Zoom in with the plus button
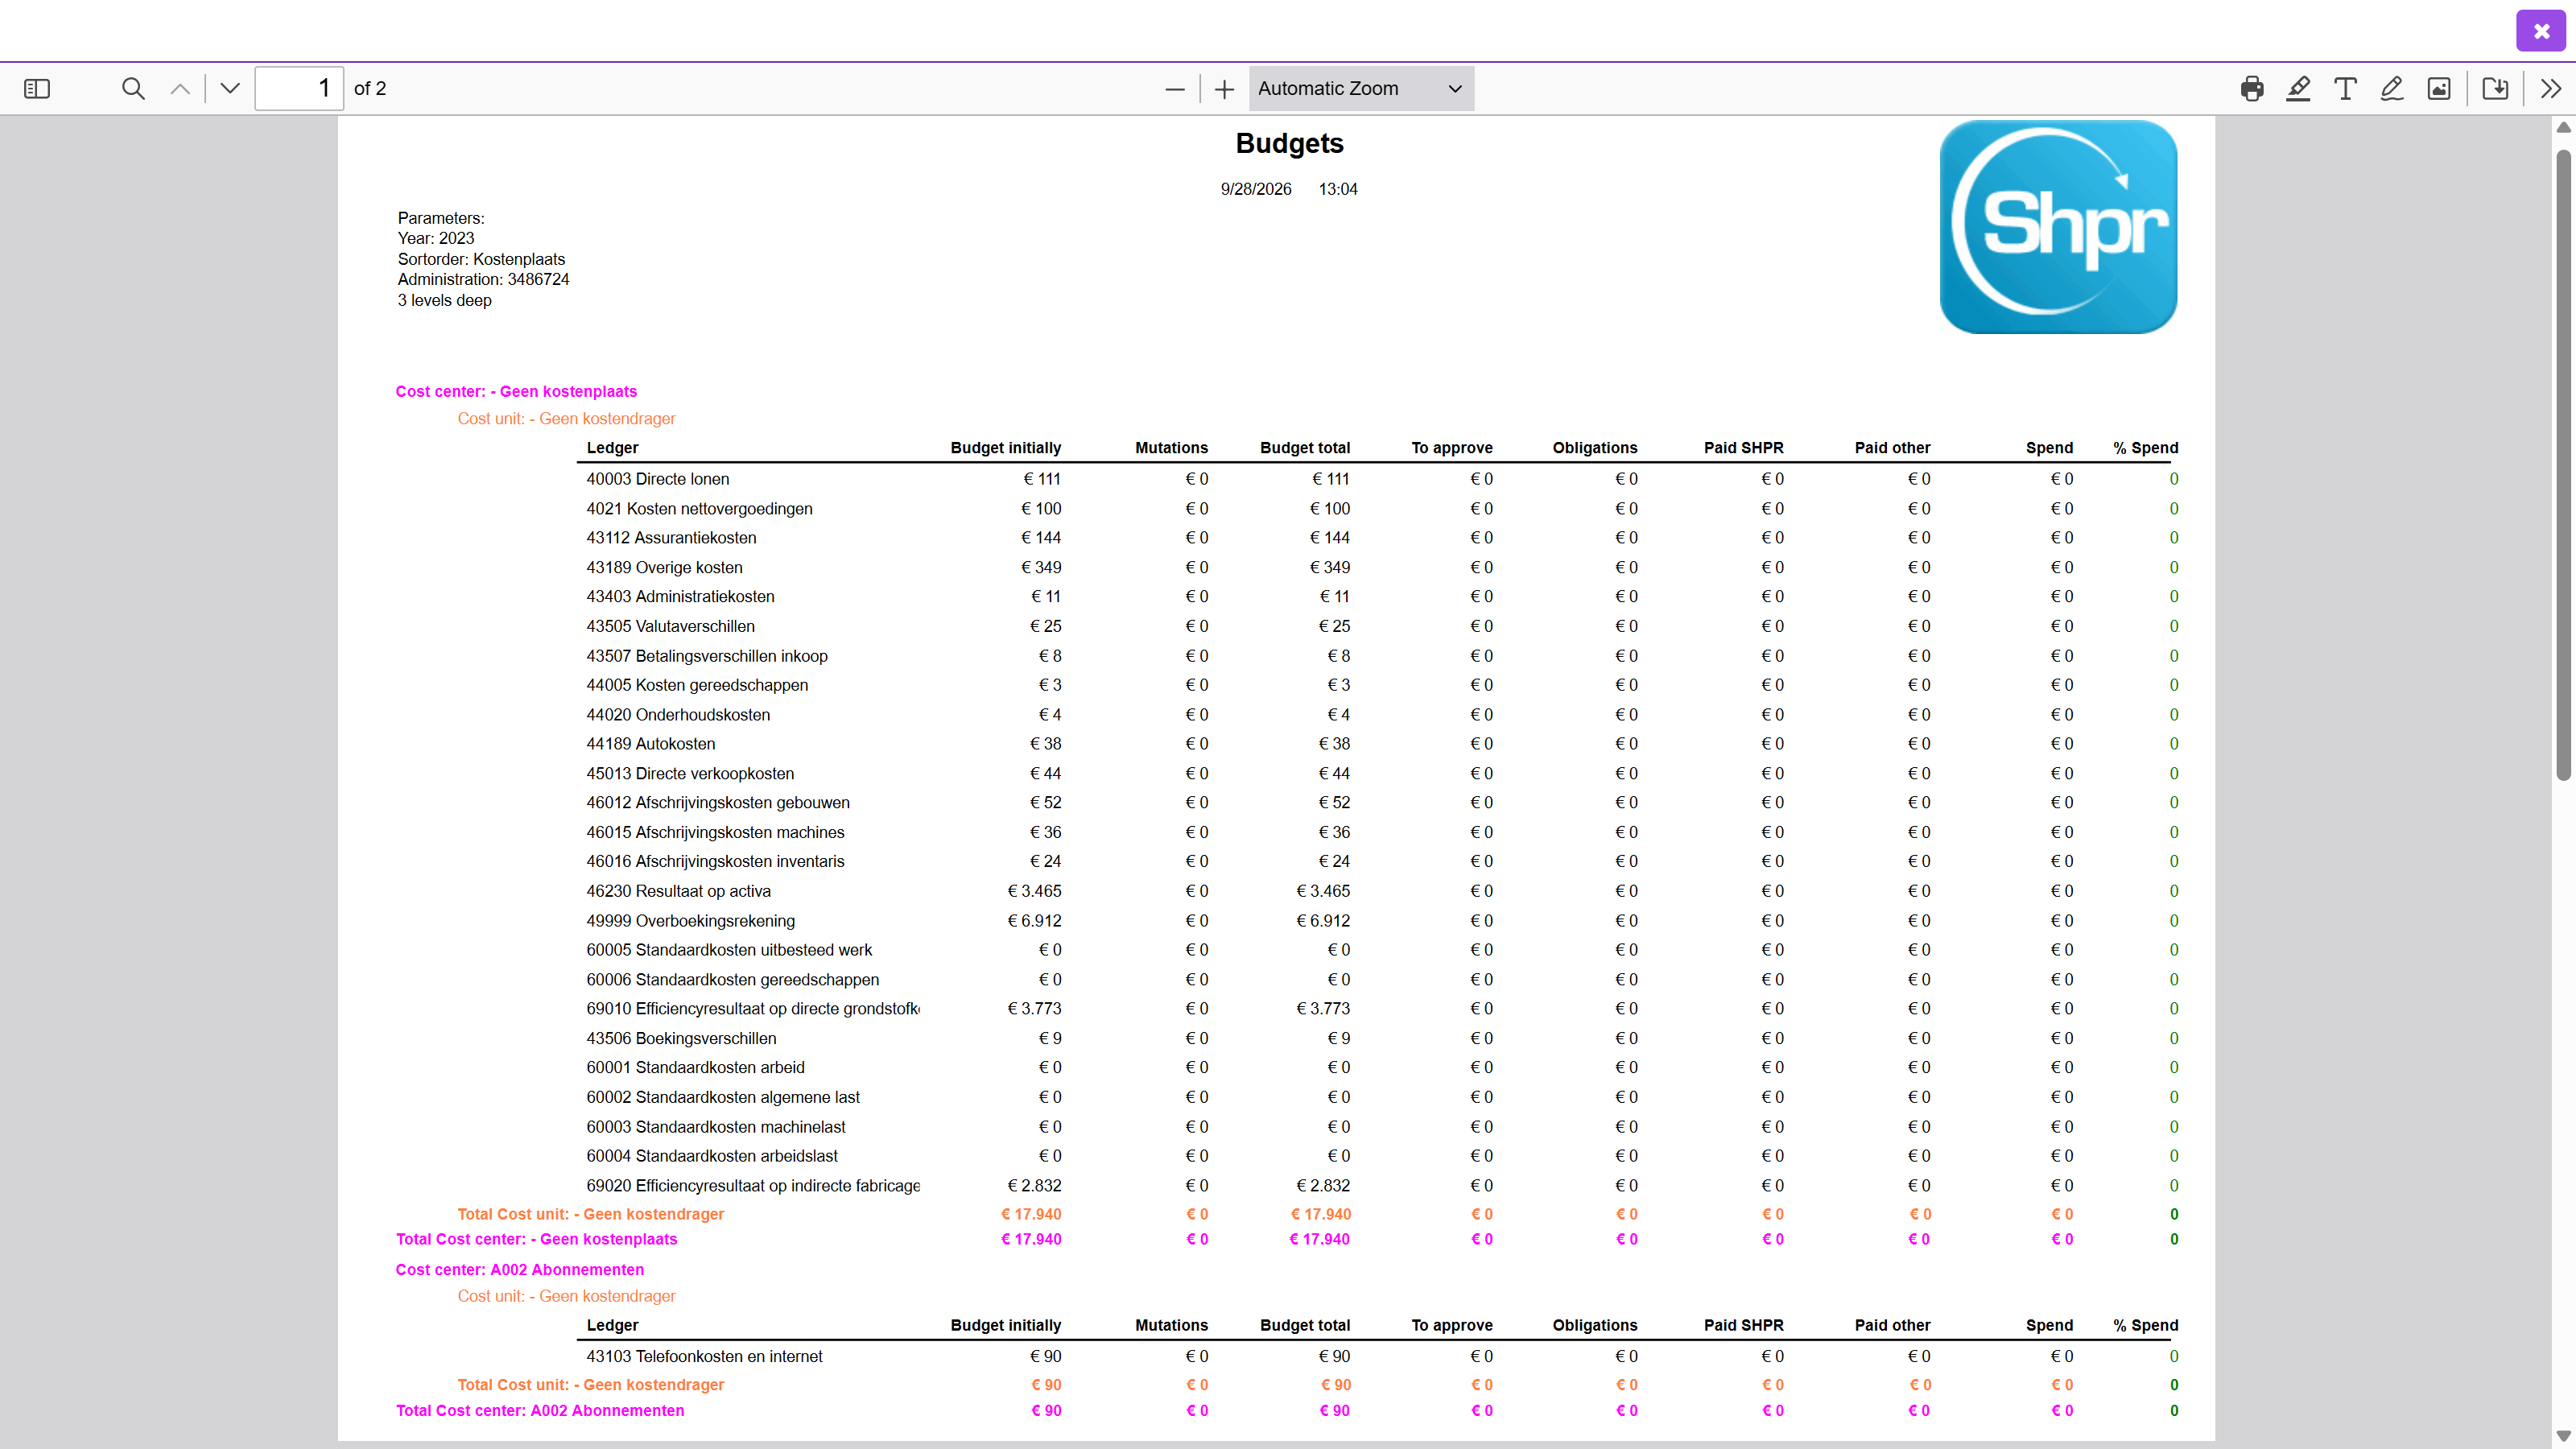Image resolution: width=2576 pixels, height=1449 pixels. 1224,89
